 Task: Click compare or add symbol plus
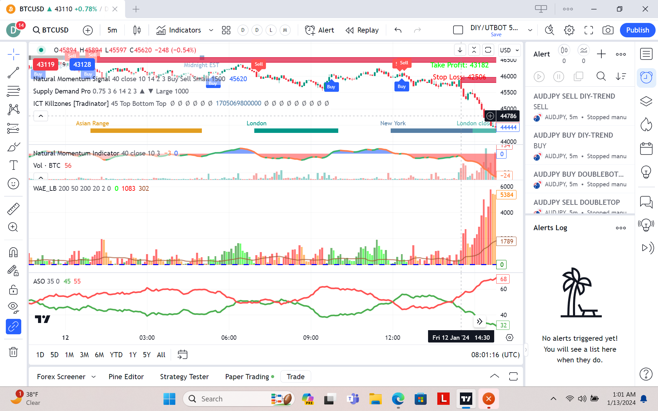pos(88,30)
